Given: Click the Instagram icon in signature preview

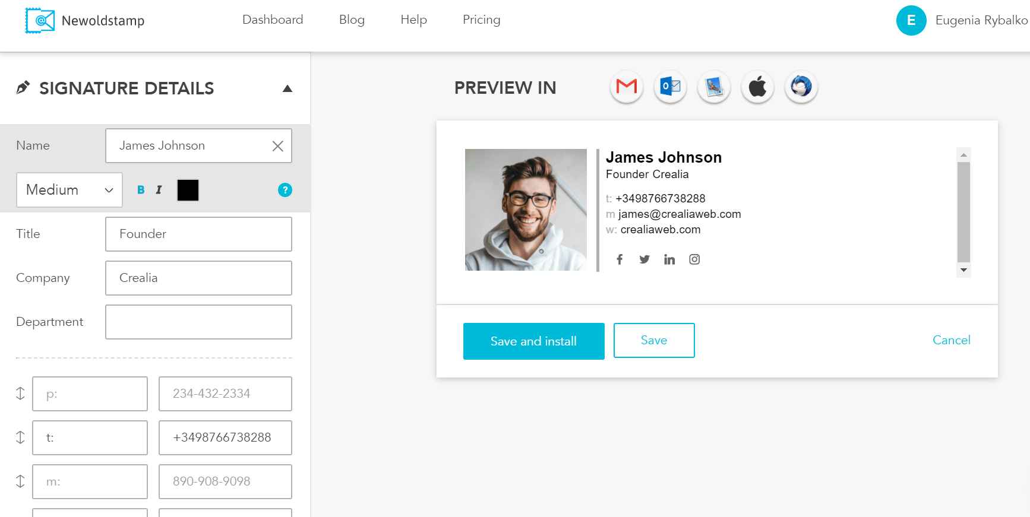Looking at the screenshot, I should [x=694, y=259].
